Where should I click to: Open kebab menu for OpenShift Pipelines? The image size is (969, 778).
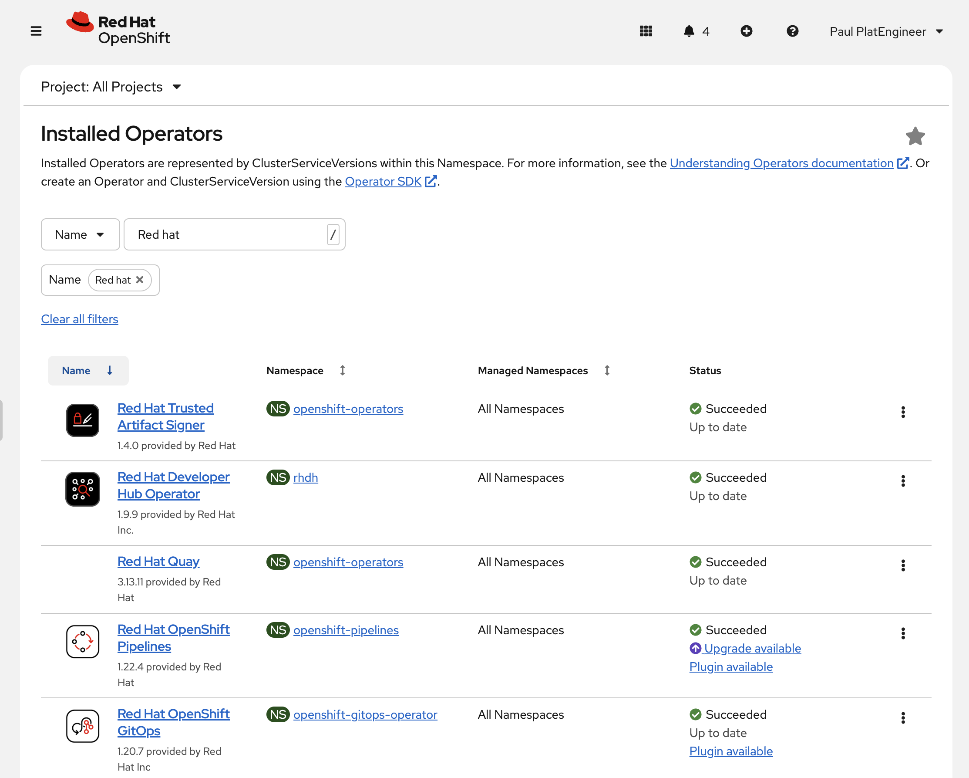[x=902, y=633]
